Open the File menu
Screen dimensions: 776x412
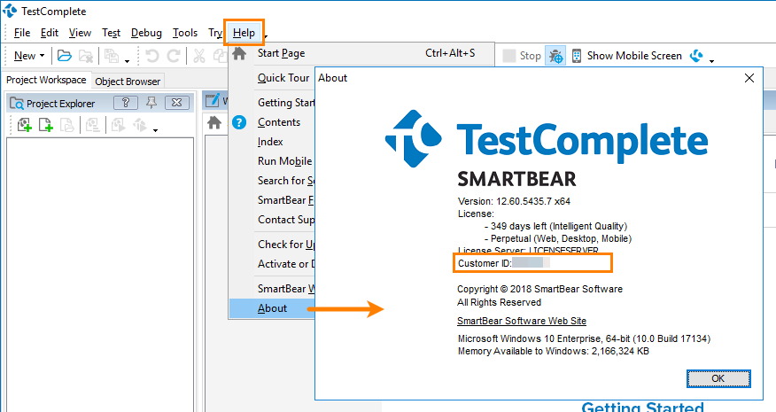(22, 33)
